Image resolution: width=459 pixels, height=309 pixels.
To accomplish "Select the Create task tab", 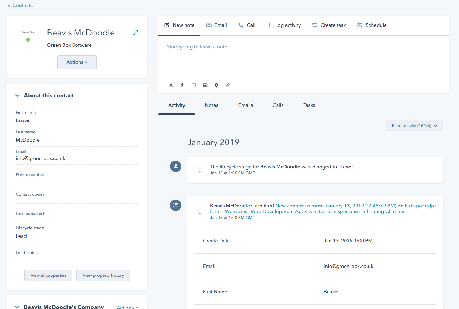I will click(x=329, y=25).
